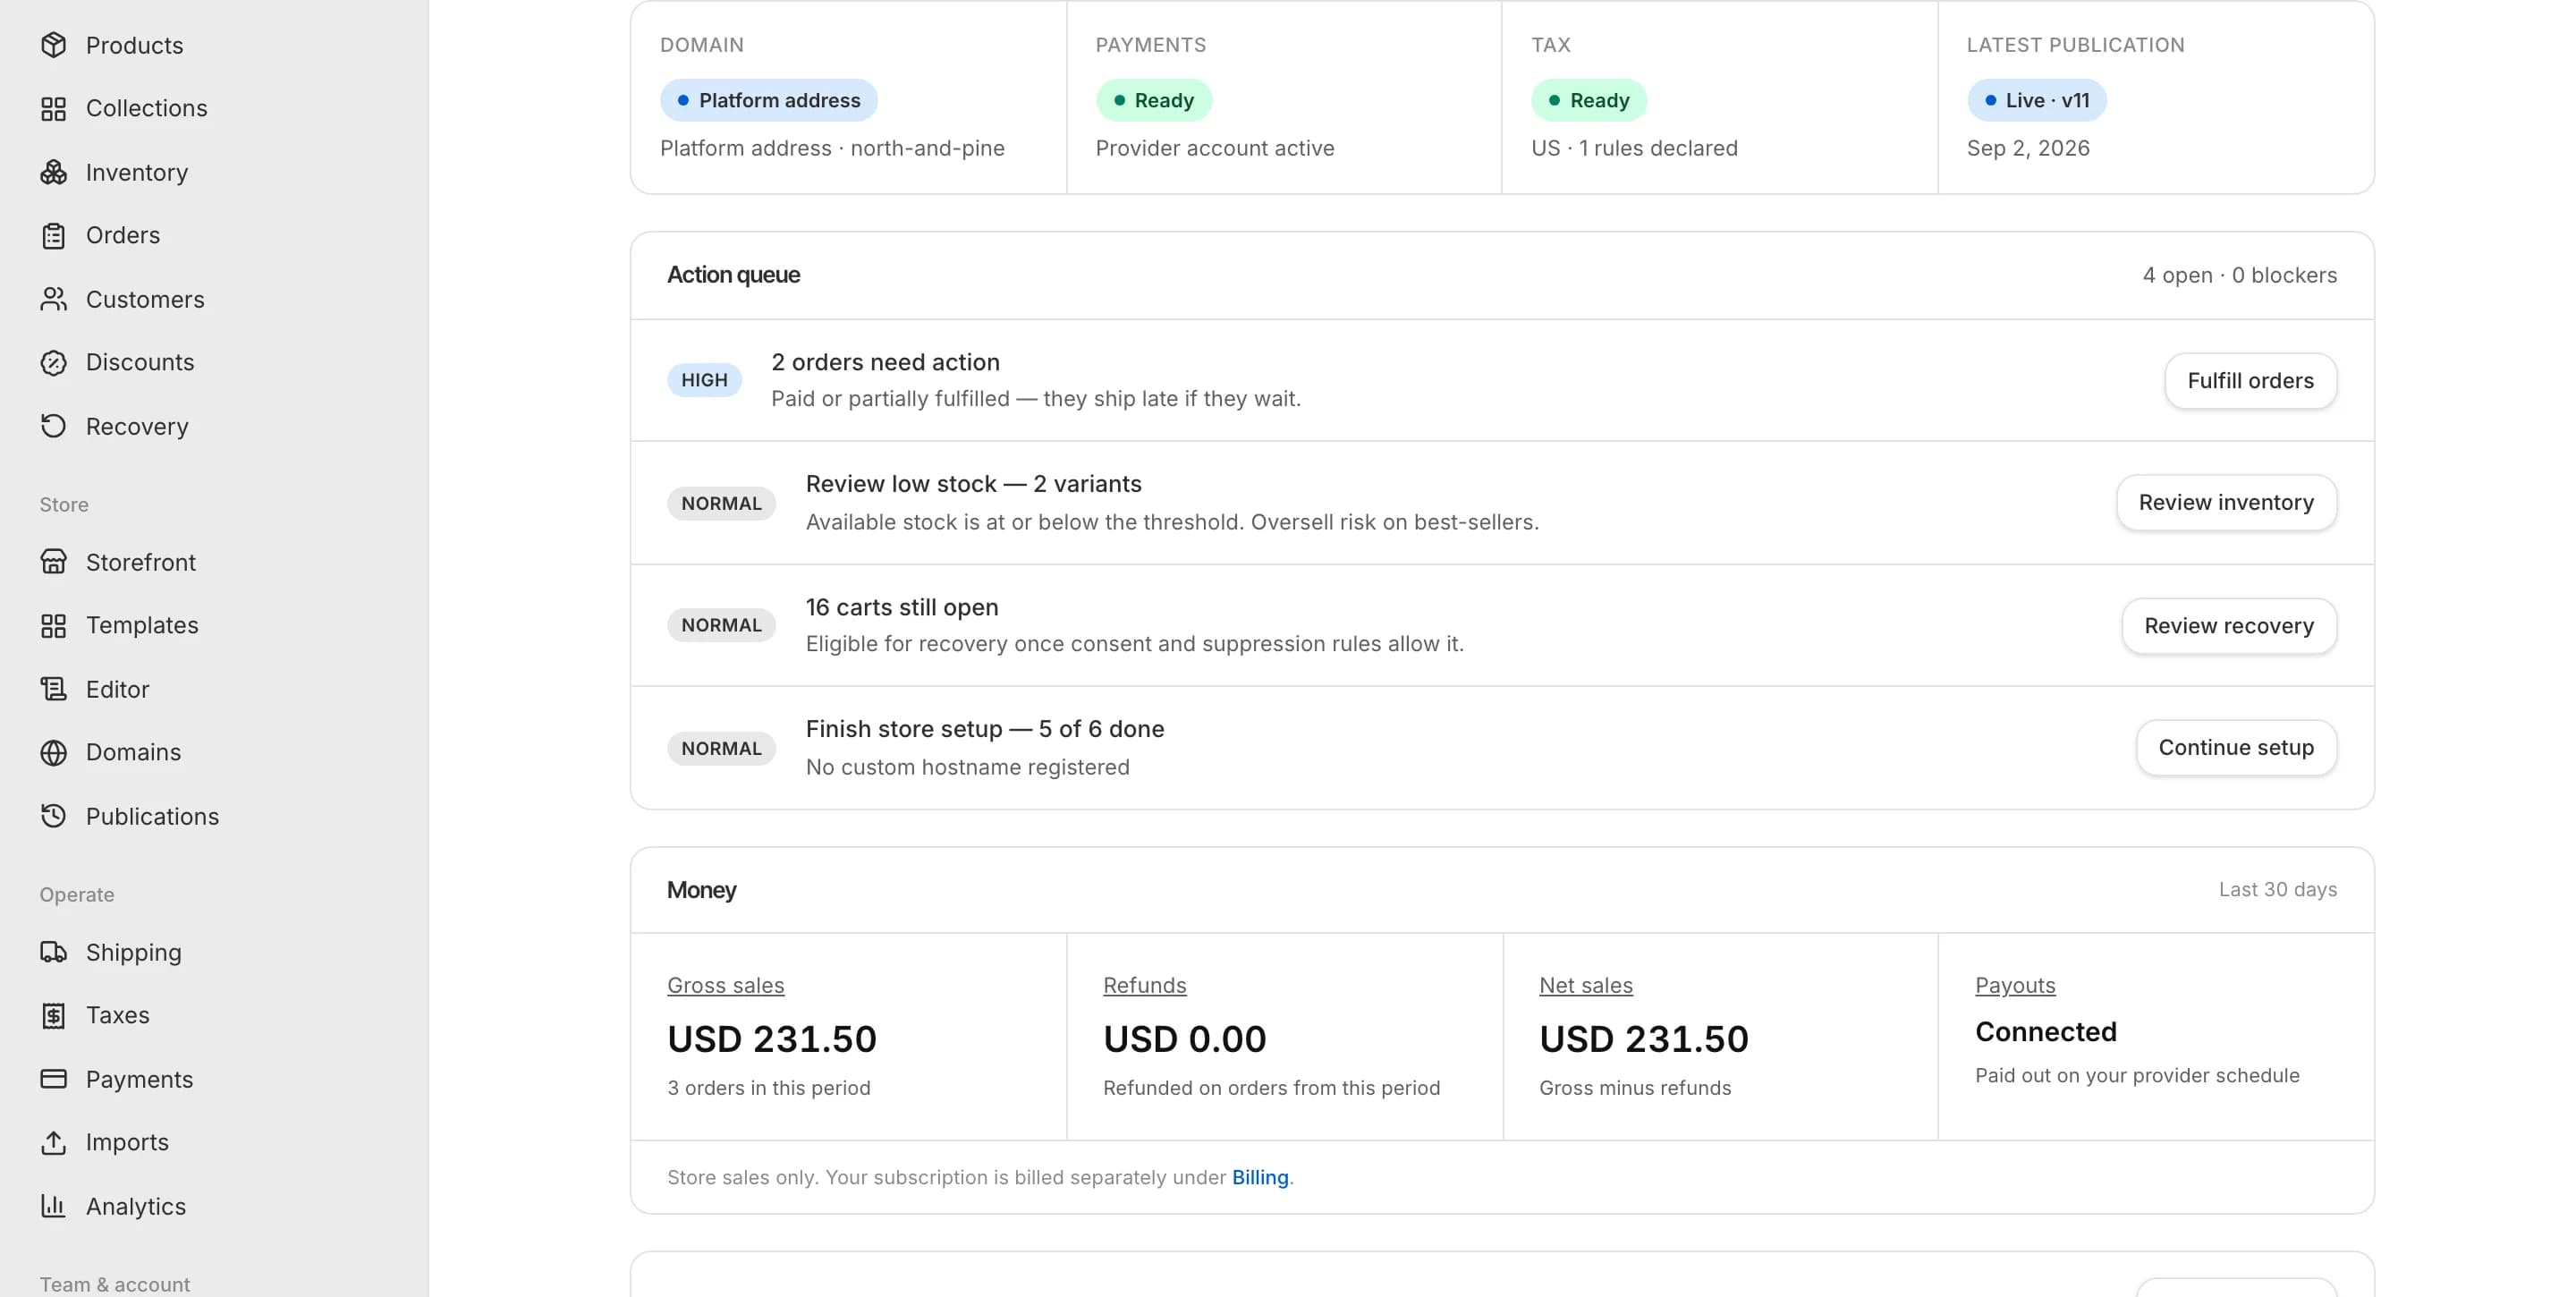Viewport: 2576px width, 1297px height.
Task: Open the Billing link
Action: tap(1260, 1177)
